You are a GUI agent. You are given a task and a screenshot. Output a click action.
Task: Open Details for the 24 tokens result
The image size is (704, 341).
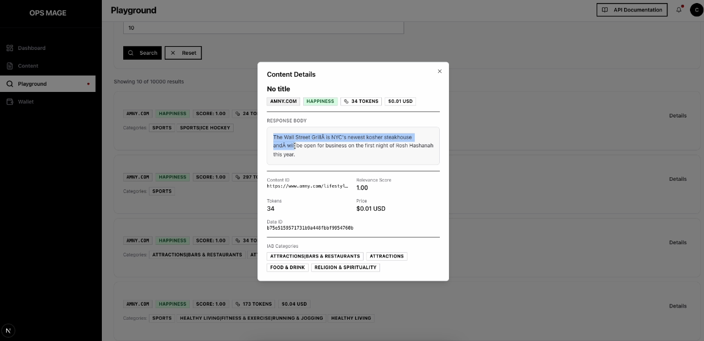tap(678, 116)
